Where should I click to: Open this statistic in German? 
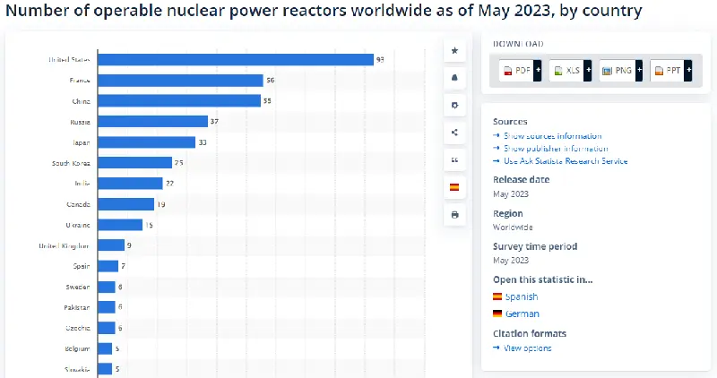(522, 314)
